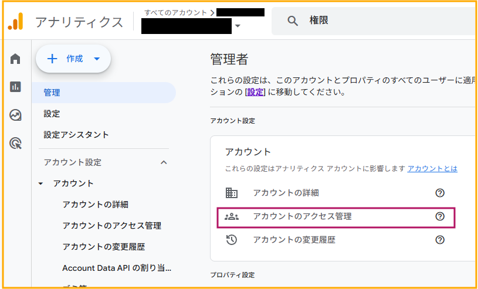Click the search magnifier icon
The width and height of the screenshot is (478, 289).
tap(293, 21)
